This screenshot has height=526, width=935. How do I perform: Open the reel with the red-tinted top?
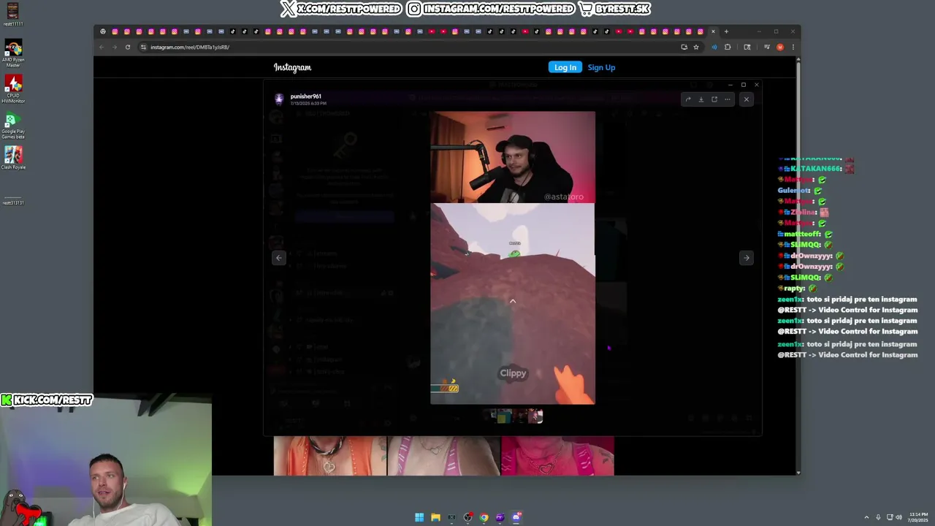point(557,456)
